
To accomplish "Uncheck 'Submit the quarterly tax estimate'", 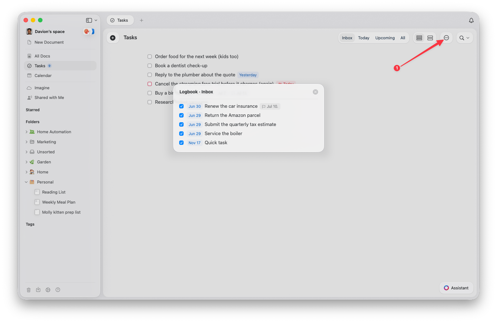I will pos(181,124).
